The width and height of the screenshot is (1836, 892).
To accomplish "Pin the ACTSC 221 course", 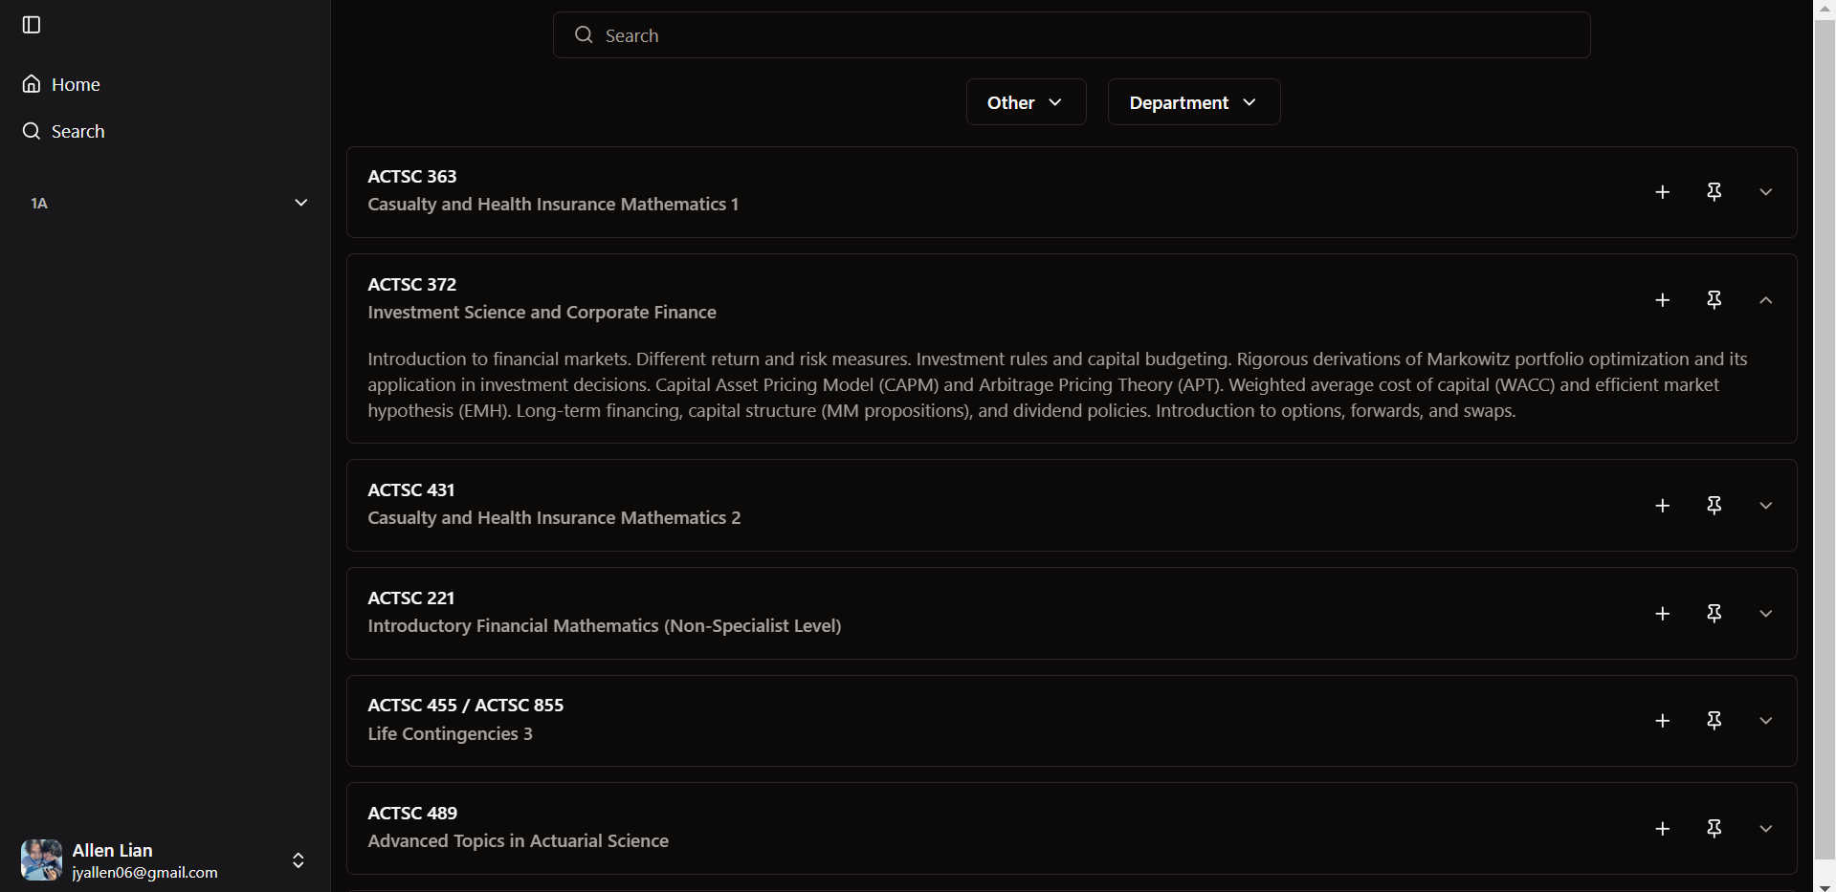I will (x=1714, y=614).
